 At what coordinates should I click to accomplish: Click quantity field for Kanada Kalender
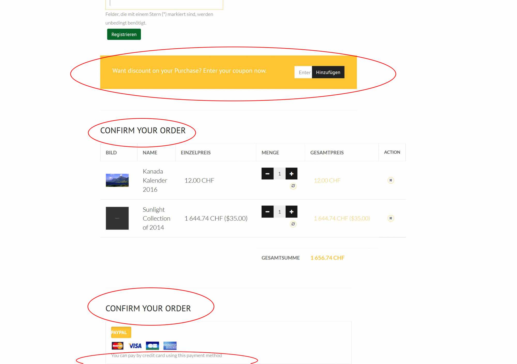279,174
